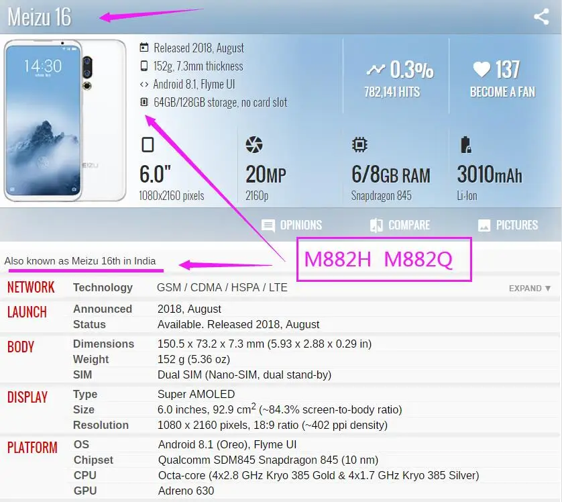Viewport: 562px width, 502px height.
Task: Click the Resolution label
Action: click(x=101, y=425)
